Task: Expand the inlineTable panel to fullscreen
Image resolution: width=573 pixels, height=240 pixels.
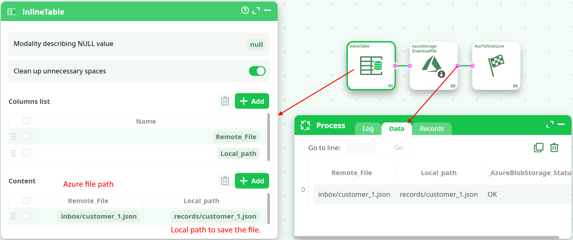Action: [x=256, y=11]
